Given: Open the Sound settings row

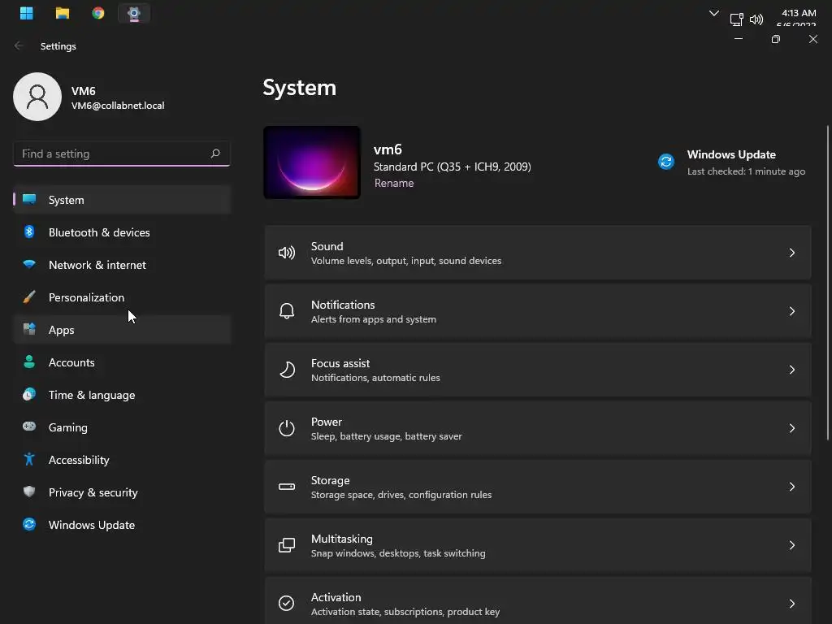Looking at the screenshot, I should (x=538, y=253).
